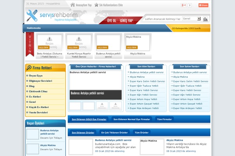
Task: Expand the Vasıta Servisleri category
Action: tap(38, 113)
